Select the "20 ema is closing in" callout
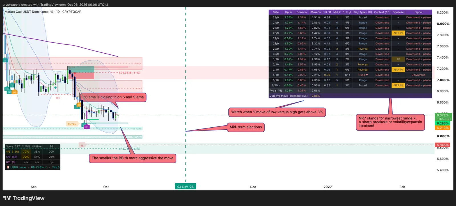 click(x=113, y=97)
